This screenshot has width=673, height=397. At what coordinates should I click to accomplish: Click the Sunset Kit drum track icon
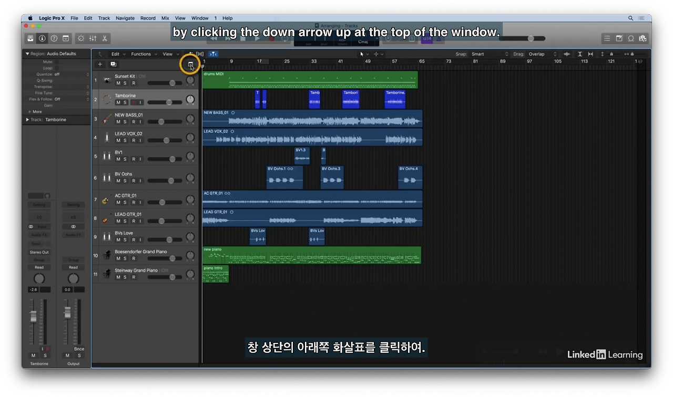point(107,80)
